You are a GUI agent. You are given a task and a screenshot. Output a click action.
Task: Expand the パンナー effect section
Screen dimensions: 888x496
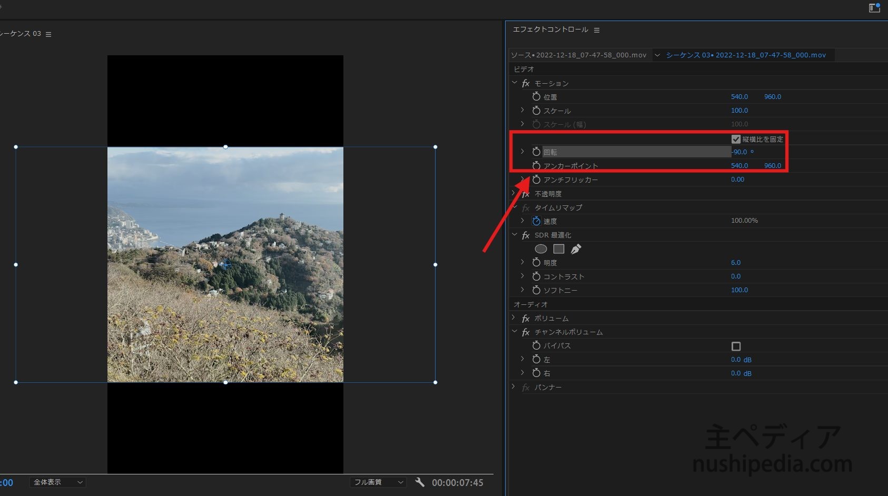click(514, 387)
